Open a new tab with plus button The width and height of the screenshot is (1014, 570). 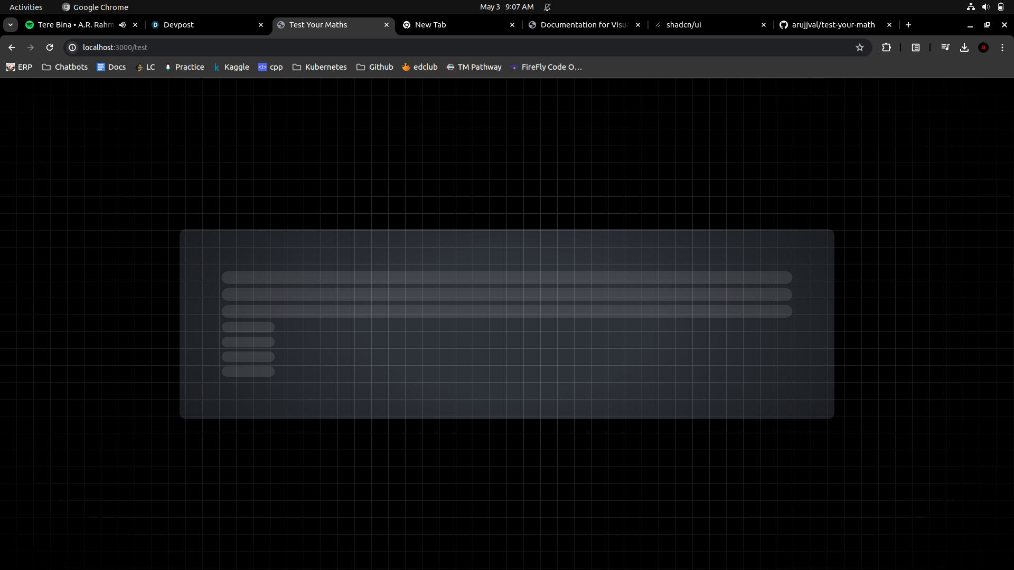click(908, 25)
